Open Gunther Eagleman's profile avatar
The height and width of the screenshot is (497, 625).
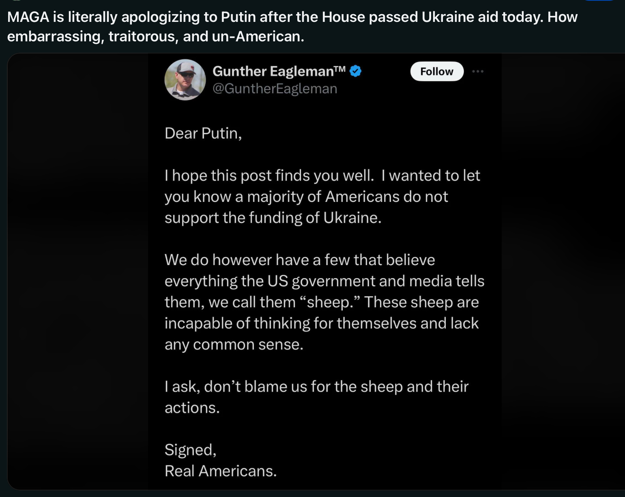tap(185, 80)
